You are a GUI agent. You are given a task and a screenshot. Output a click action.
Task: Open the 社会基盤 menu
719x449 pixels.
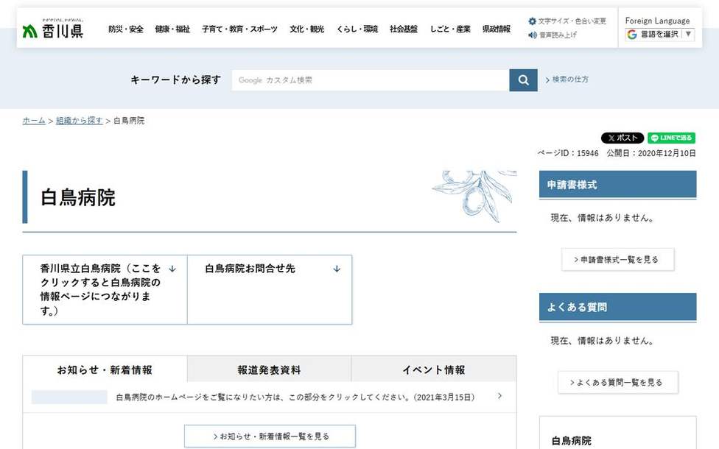404,29
